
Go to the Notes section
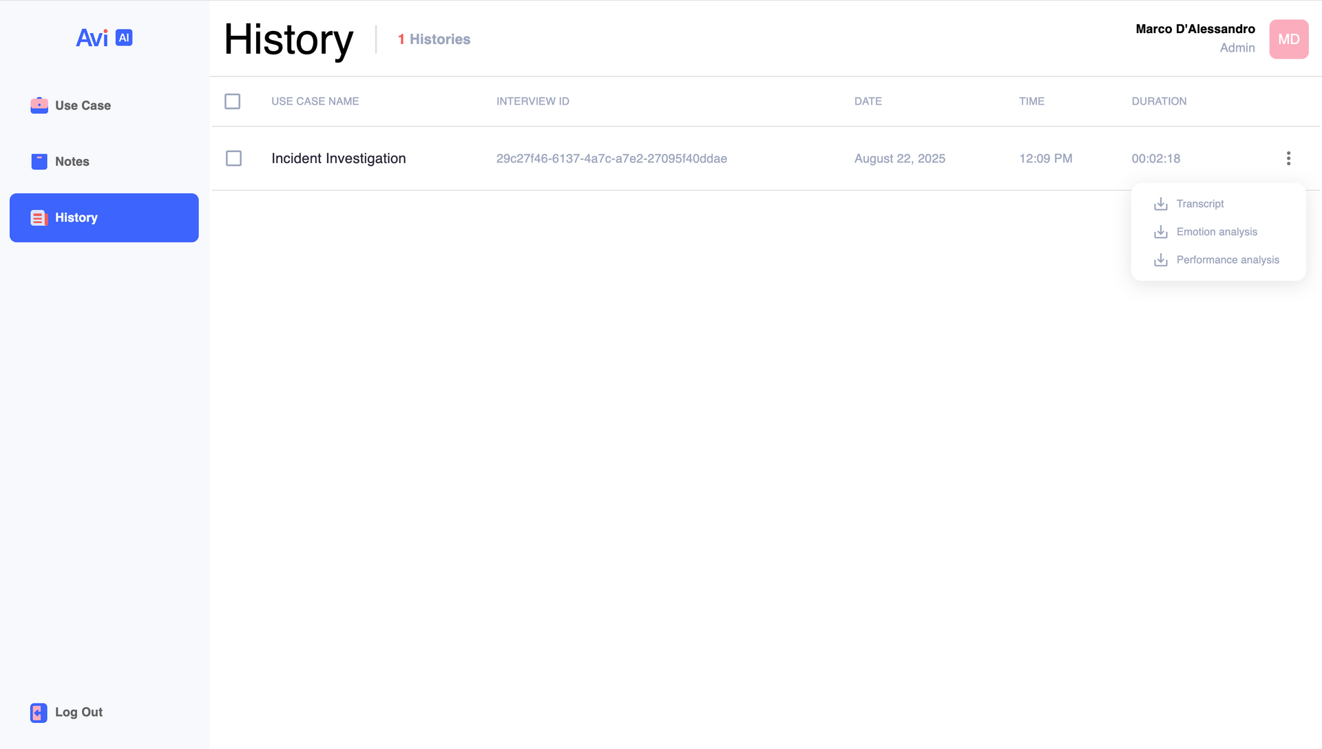72,162
